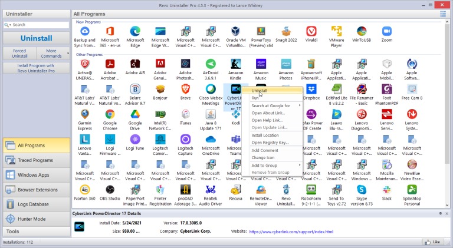This screenshot has width=453, height=248.
Task: Open the Browser Extensions section
Action: pyautogui.click(x=37, y=190)
